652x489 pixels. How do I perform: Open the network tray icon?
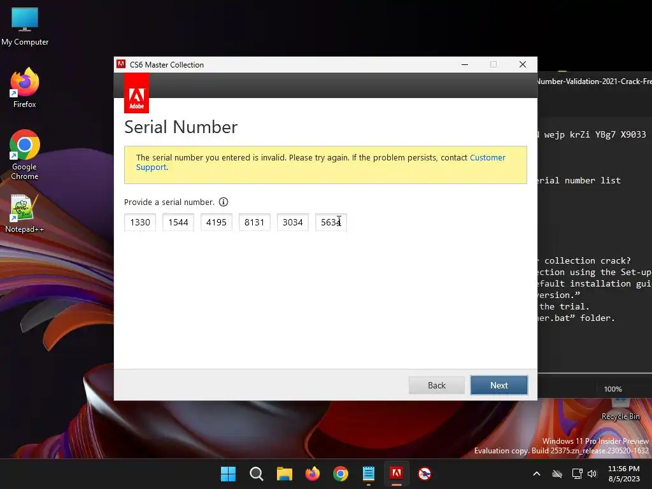tap(577, 474)
